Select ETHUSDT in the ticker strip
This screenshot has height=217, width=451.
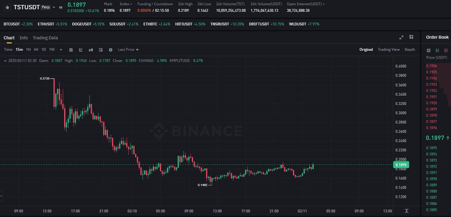pos(52,24)
